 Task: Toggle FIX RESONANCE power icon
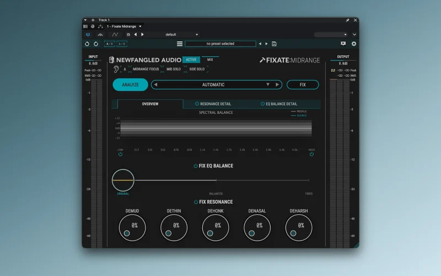196,202
